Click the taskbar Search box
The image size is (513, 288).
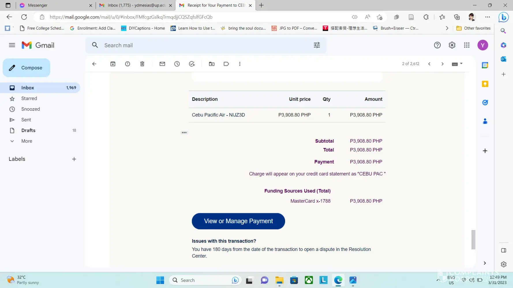[x=205, y=280]
